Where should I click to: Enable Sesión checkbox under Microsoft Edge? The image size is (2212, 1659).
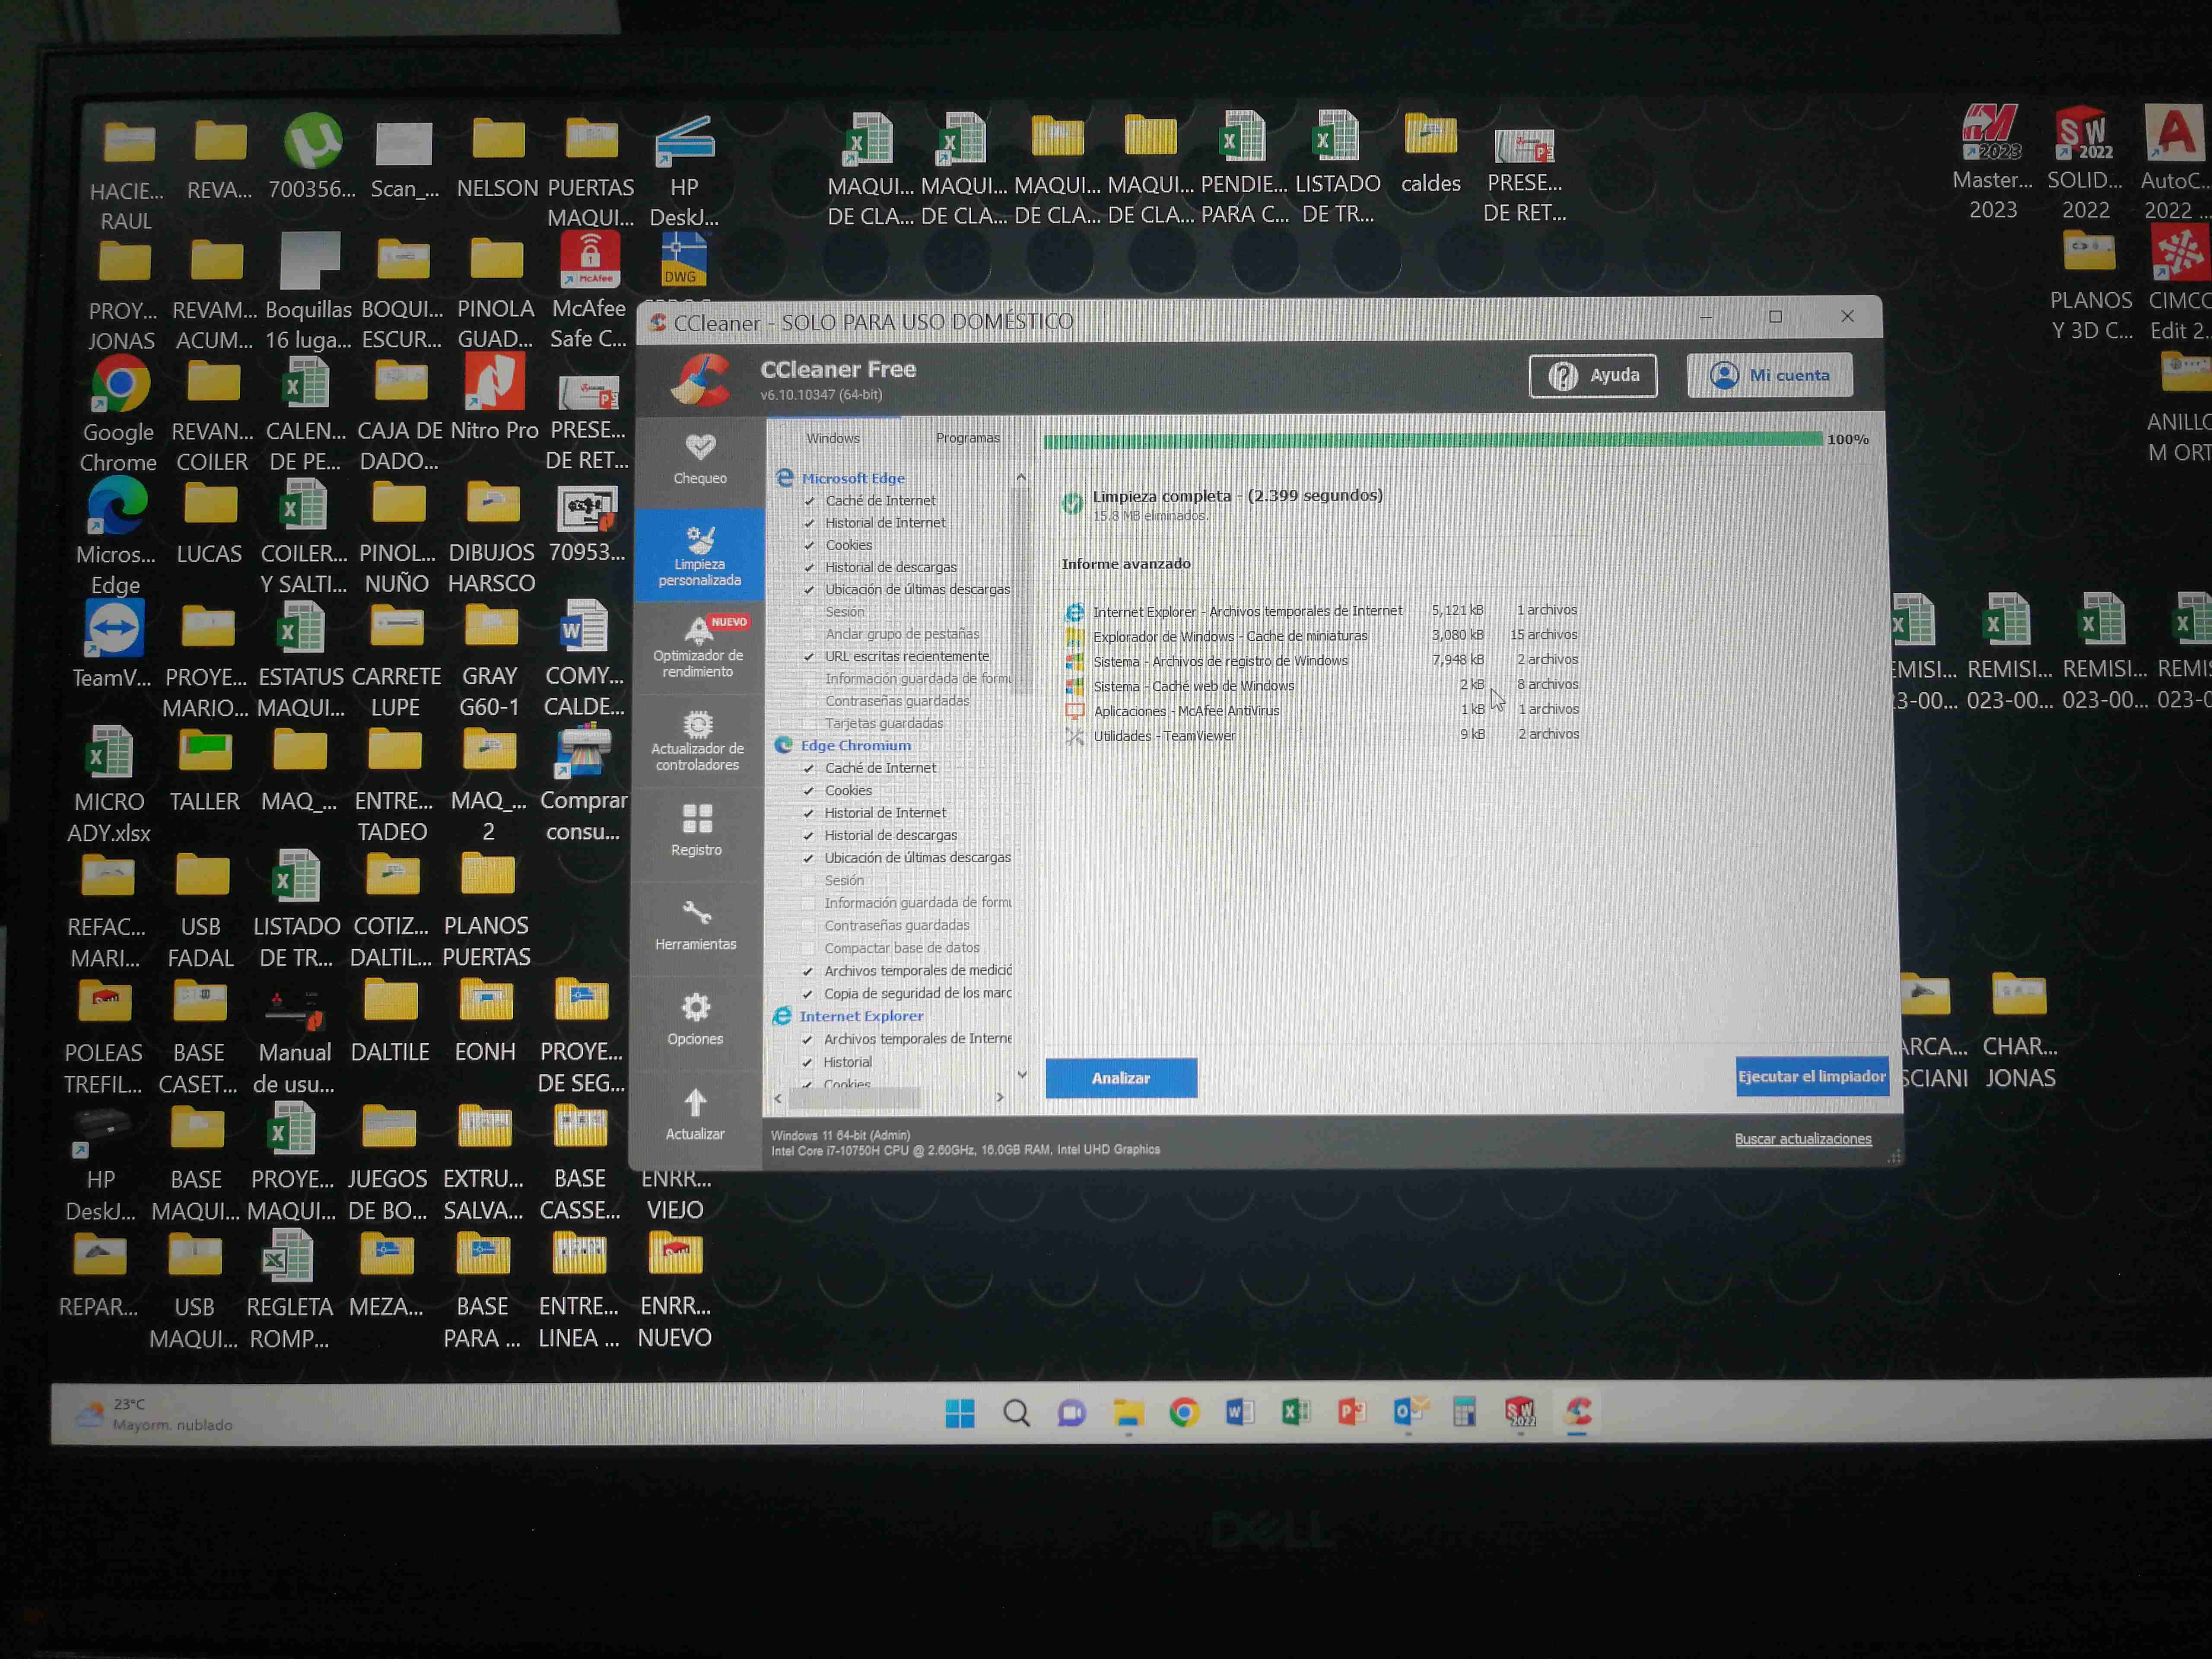(x=810, y=612)
